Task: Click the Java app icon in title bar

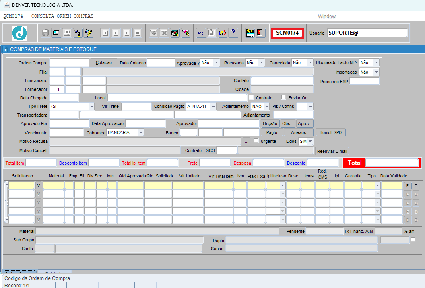Action: click(x=7, y=5)
